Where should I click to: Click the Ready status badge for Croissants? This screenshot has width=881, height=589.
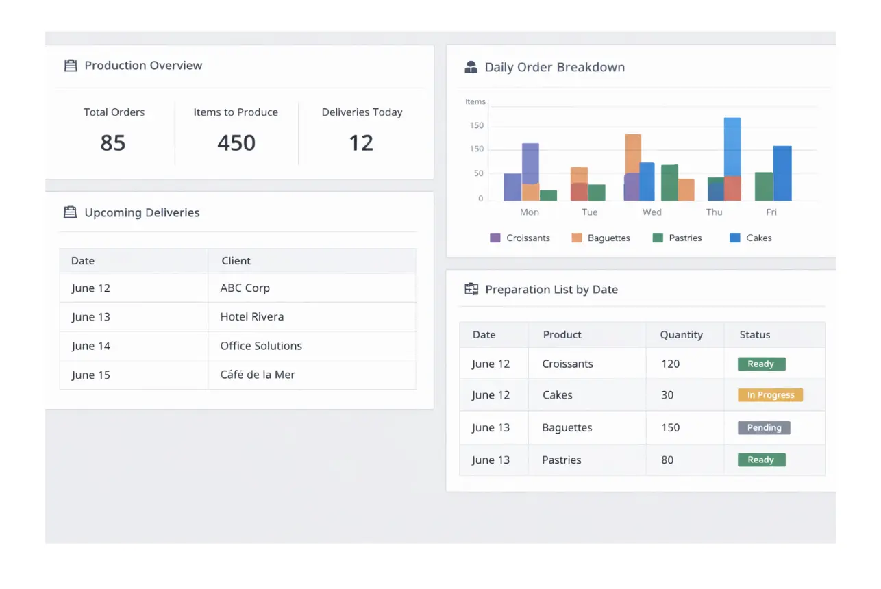pos(761,364)
